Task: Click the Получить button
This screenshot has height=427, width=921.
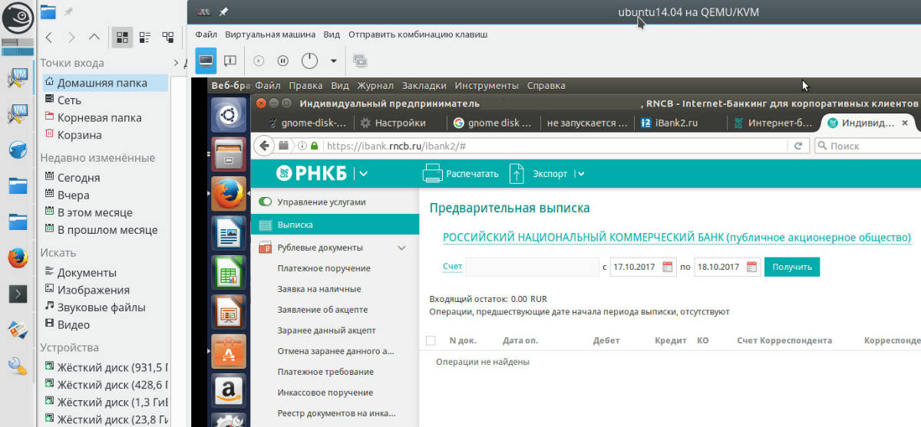Action: click(791, 267)
